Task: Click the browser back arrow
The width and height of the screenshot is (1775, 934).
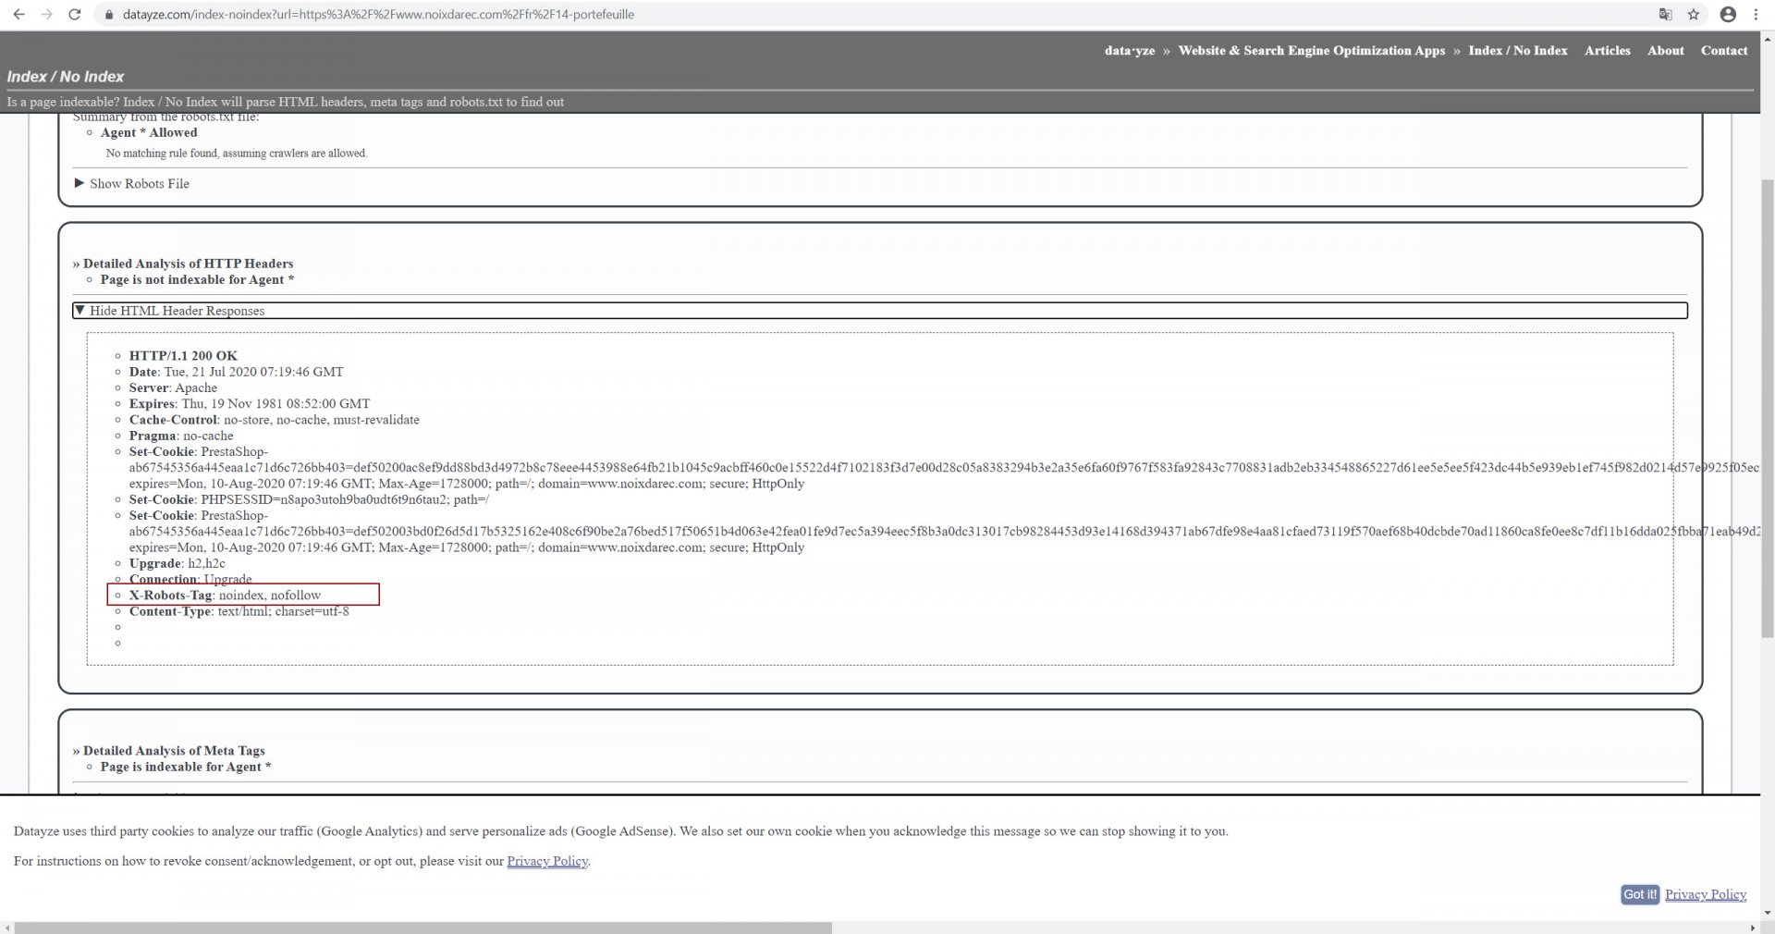Action: tap(18, 15)
